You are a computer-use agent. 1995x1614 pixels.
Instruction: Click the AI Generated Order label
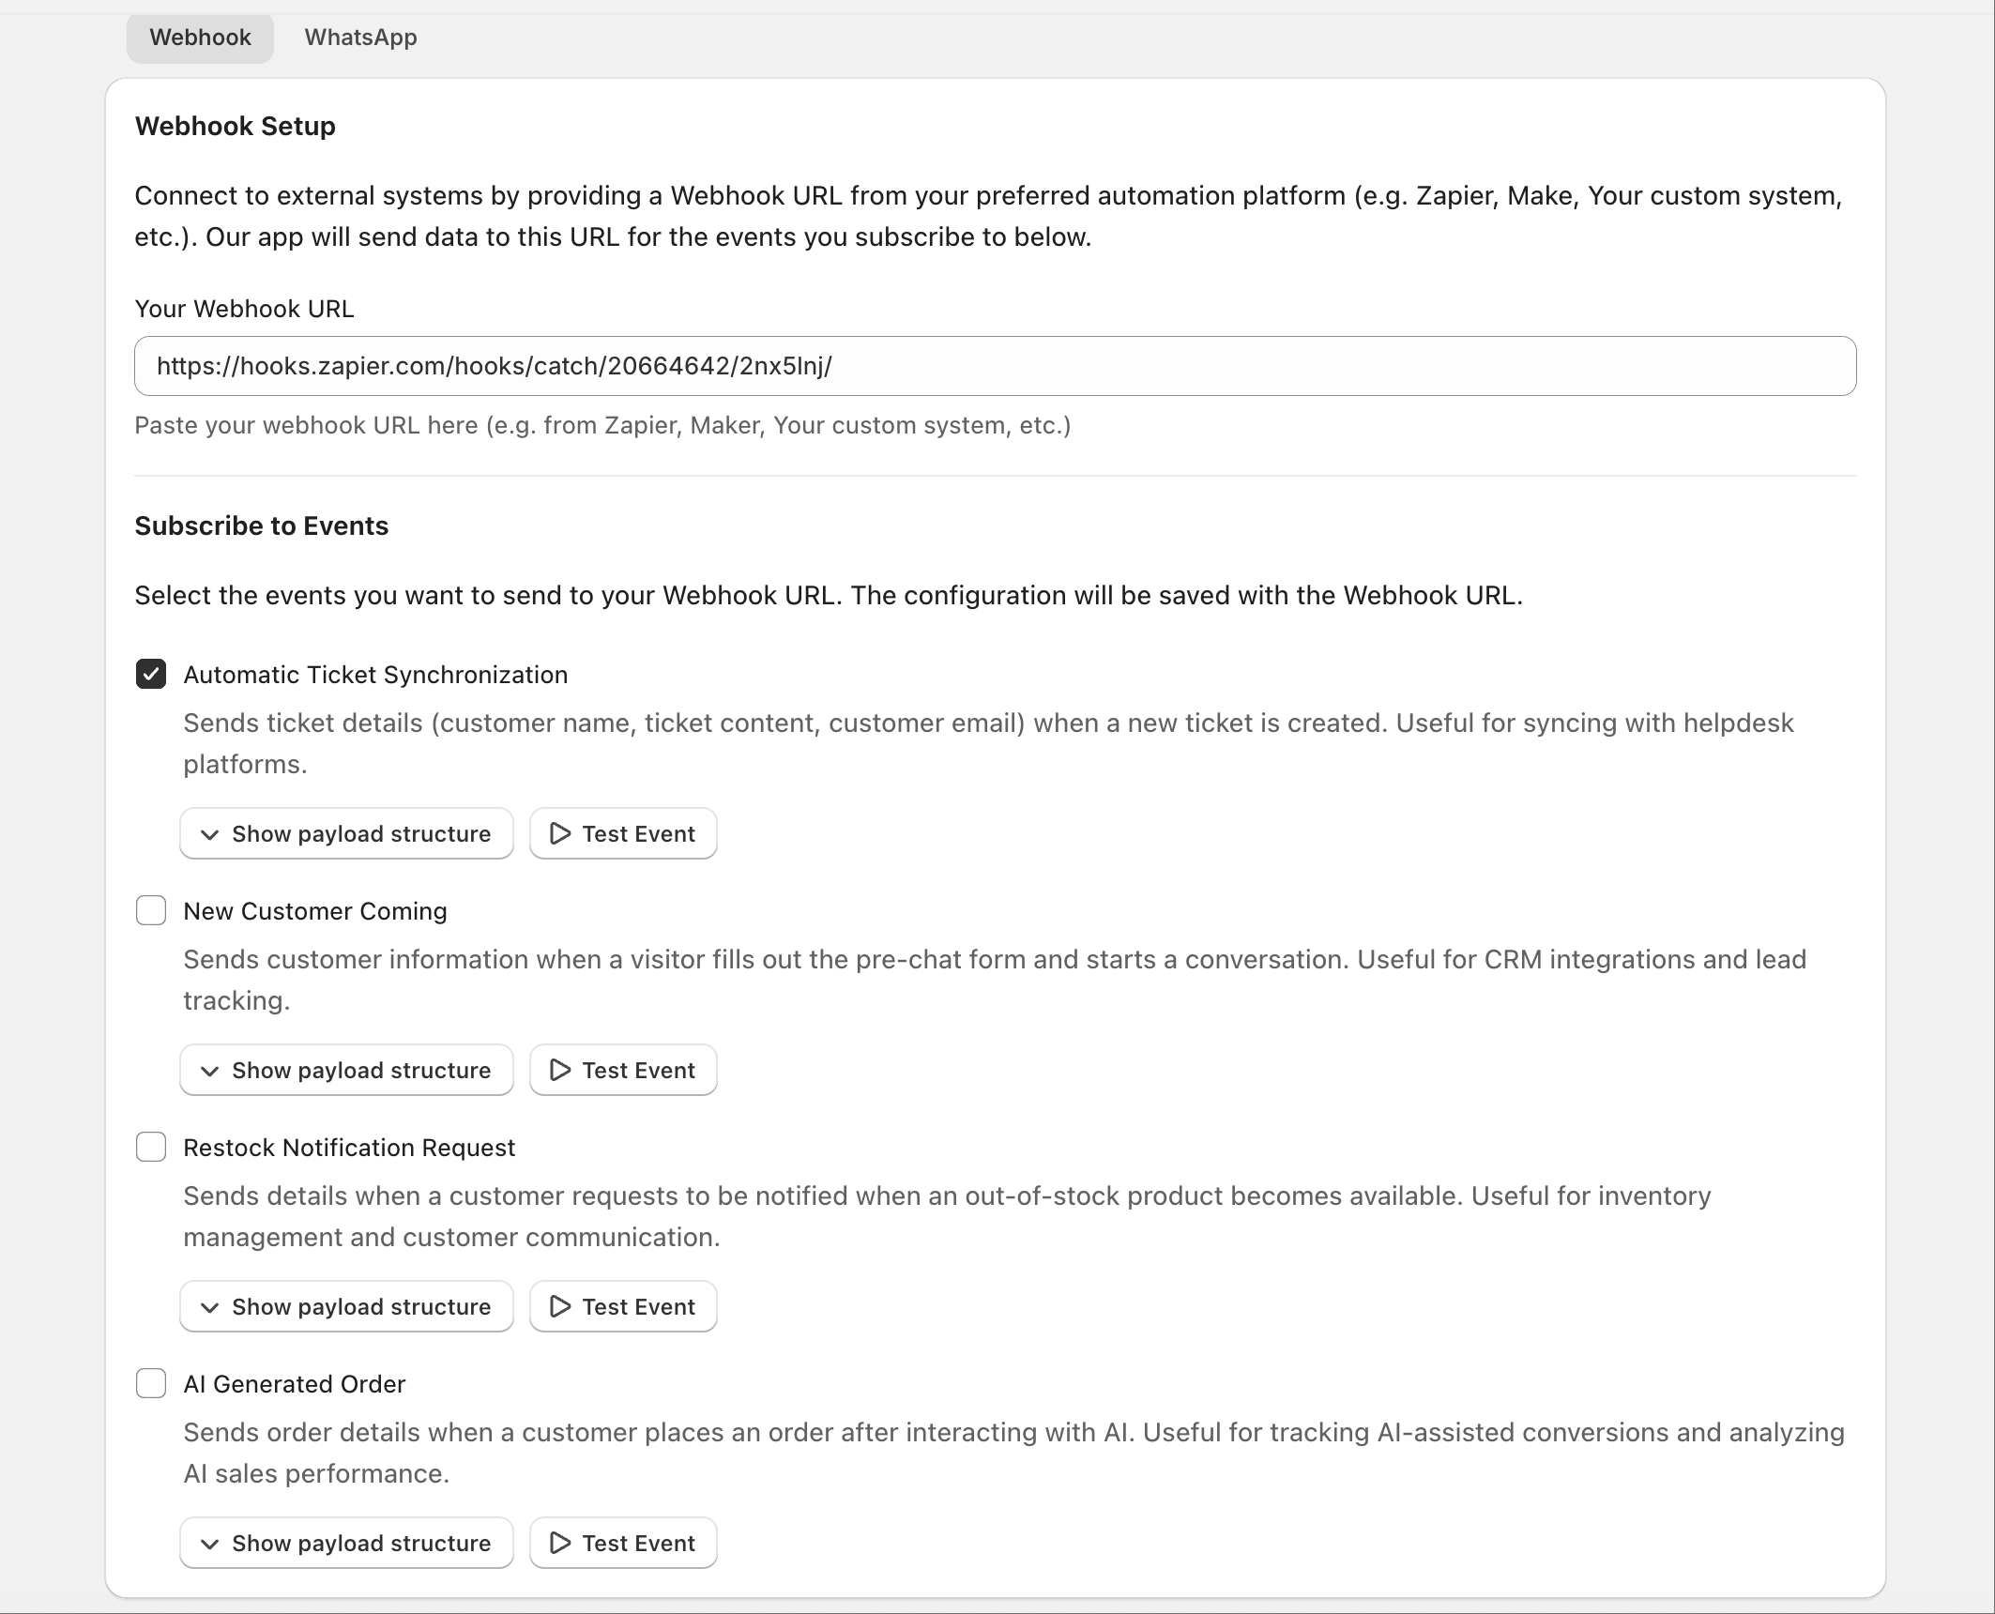pos(295,1384)
